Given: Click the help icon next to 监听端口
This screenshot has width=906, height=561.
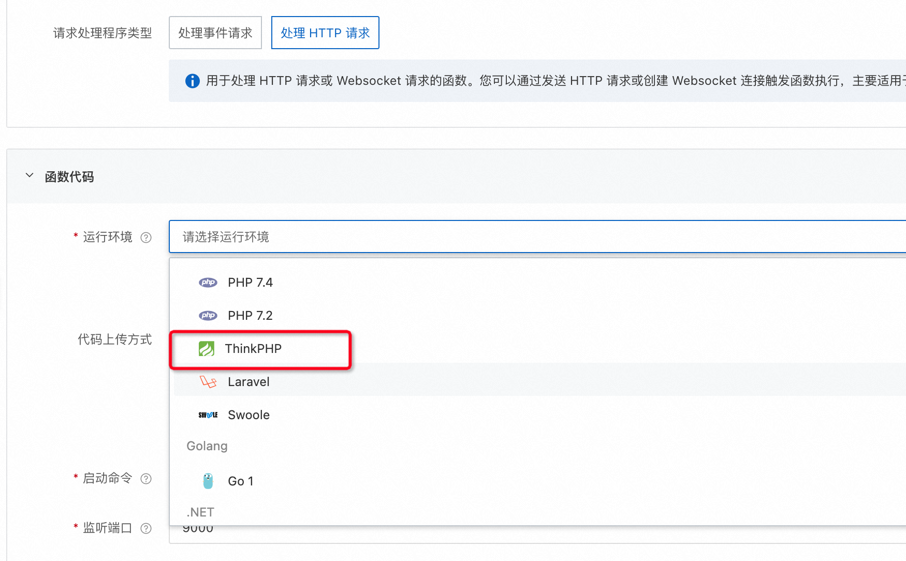Looking at the screenshot, I should (147, 528).
